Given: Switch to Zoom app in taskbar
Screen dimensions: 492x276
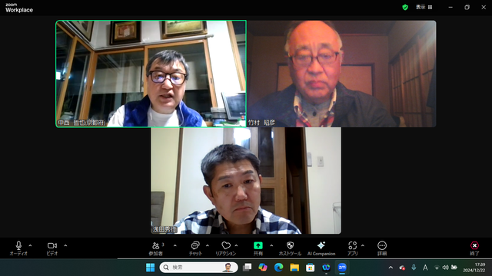Looking at the screenshot, I should coord(342,268).
